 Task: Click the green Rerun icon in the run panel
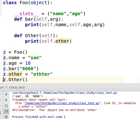pyautogui.click(x=0, y=94)
